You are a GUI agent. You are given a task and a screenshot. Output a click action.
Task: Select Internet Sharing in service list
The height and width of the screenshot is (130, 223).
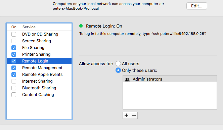coord(39,81)
